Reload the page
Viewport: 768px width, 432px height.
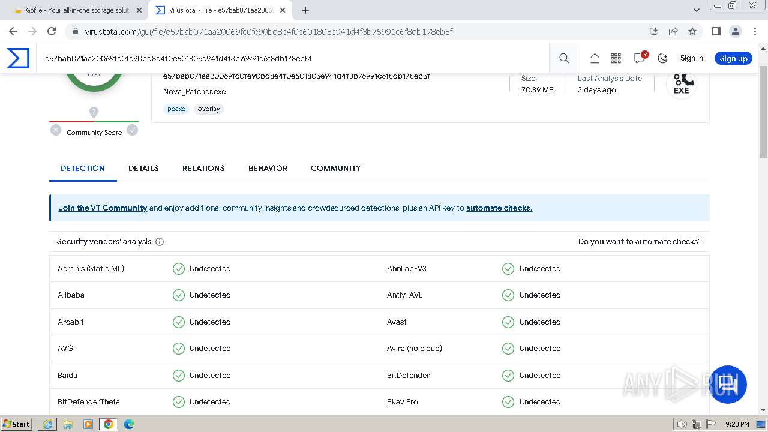[x=52, y=31]
